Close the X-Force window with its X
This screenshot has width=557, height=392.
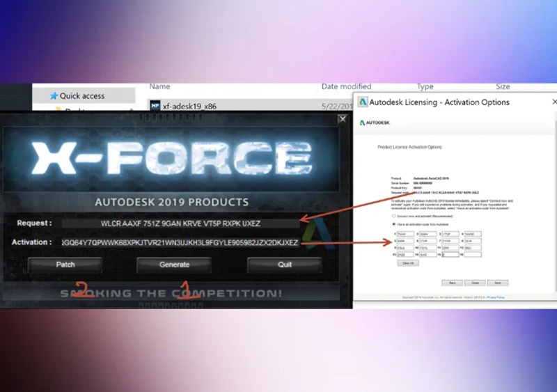pyautogui.click(x=343, y=119)
